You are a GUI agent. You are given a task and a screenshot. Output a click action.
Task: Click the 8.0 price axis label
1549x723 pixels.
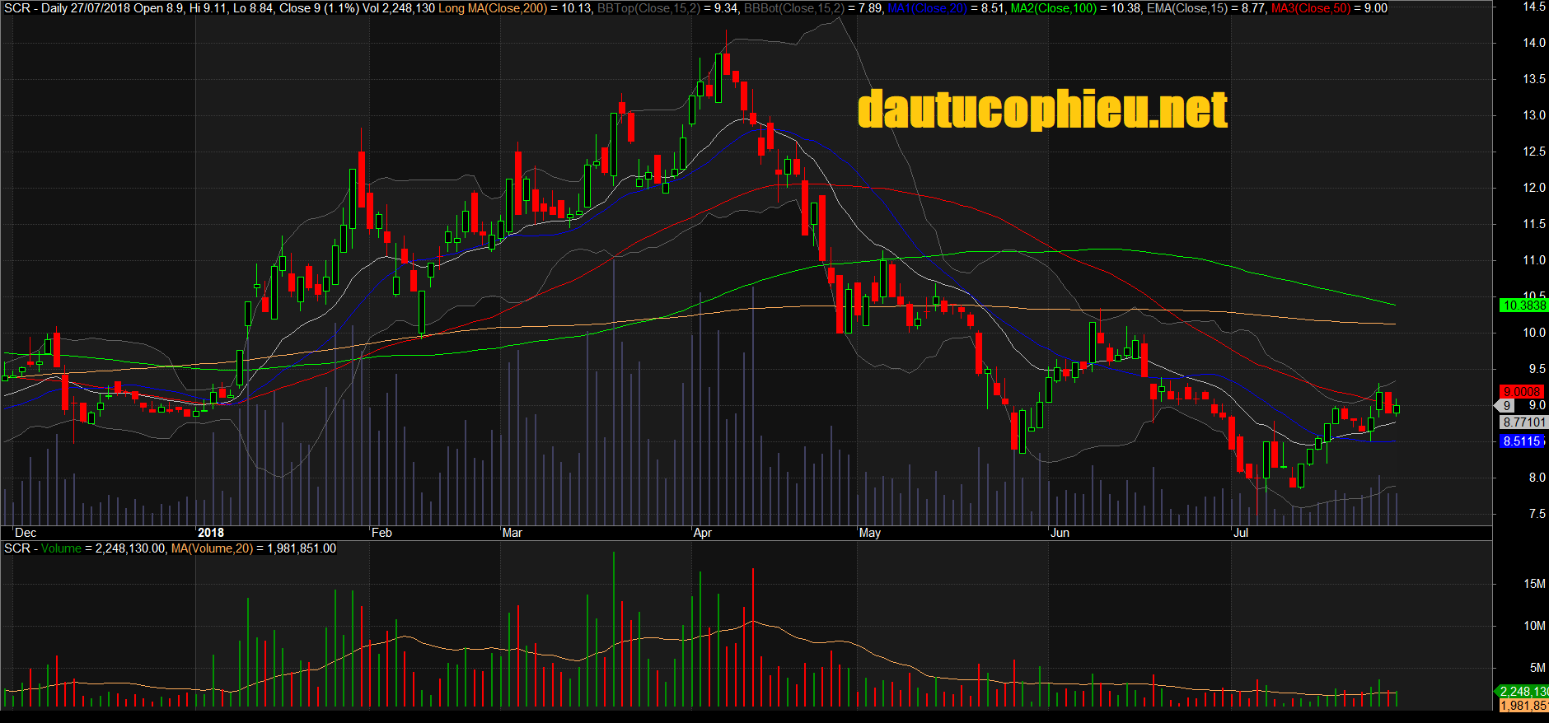click(1537, 478)
